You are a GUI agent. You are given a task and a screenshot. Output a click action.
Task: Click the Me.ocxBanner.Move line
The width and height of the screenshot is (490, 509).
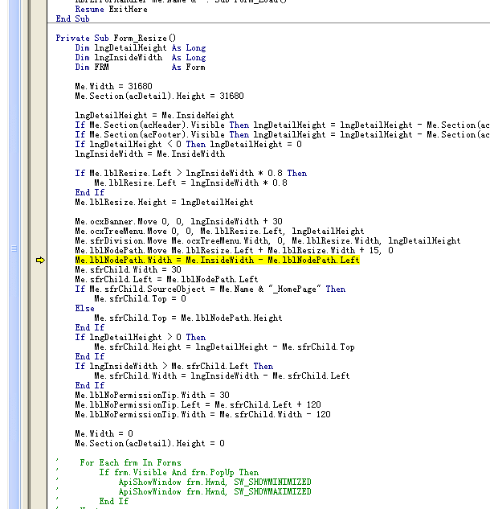point(178,222)
